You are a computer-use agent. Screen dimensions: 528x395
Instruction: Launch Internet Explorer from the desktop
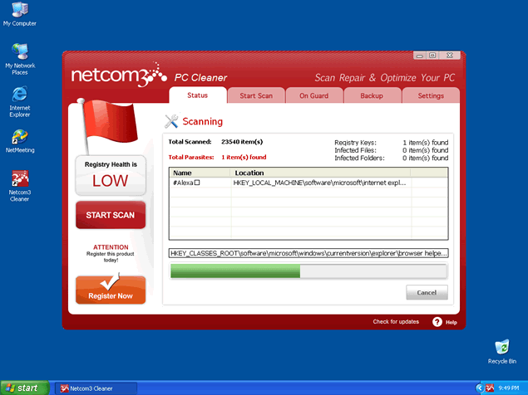[19, 93]
